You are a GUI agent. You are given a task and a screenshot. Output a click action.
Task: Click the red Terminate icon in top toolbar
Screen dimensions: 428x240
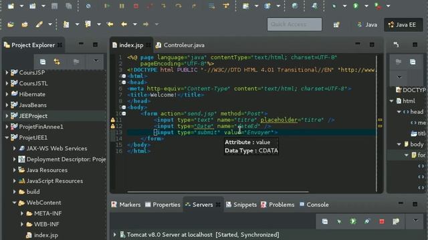click(136, 6)
